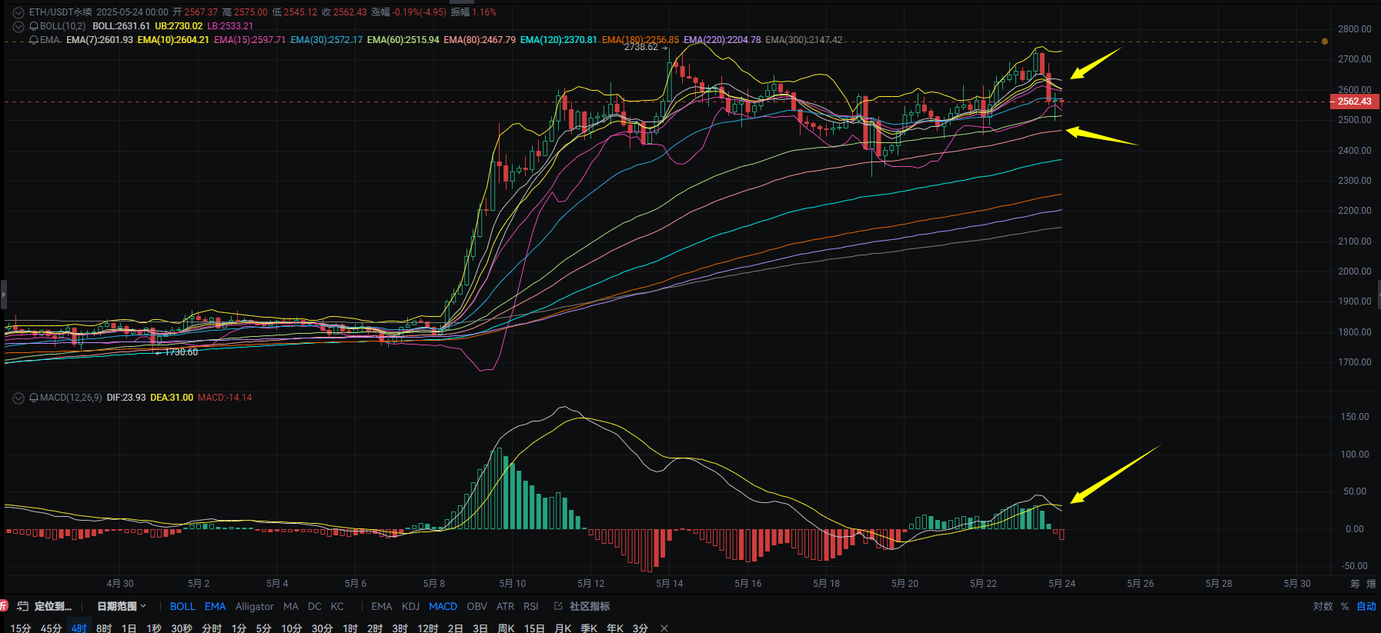Screen dimensions: 1381x633
Task: Select the EMA sub-indicator next to KDJ
Action: [x=382, y=606]
